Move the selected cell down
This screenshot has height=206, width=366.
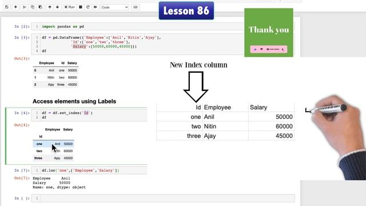(x=57, y=7)
